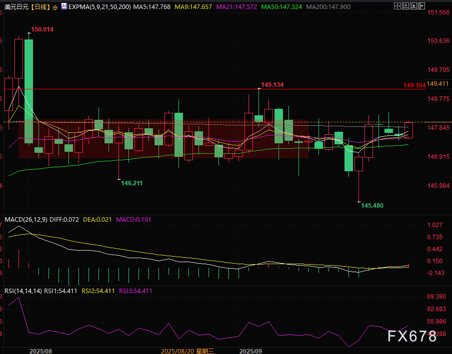Click the 2025/09 time axis label
The width and height of the screenshot is (452, 354).
[251, 351]
